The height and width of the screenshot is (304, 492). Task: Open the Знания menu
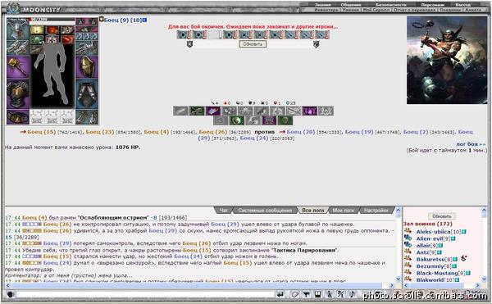[323, 5]
